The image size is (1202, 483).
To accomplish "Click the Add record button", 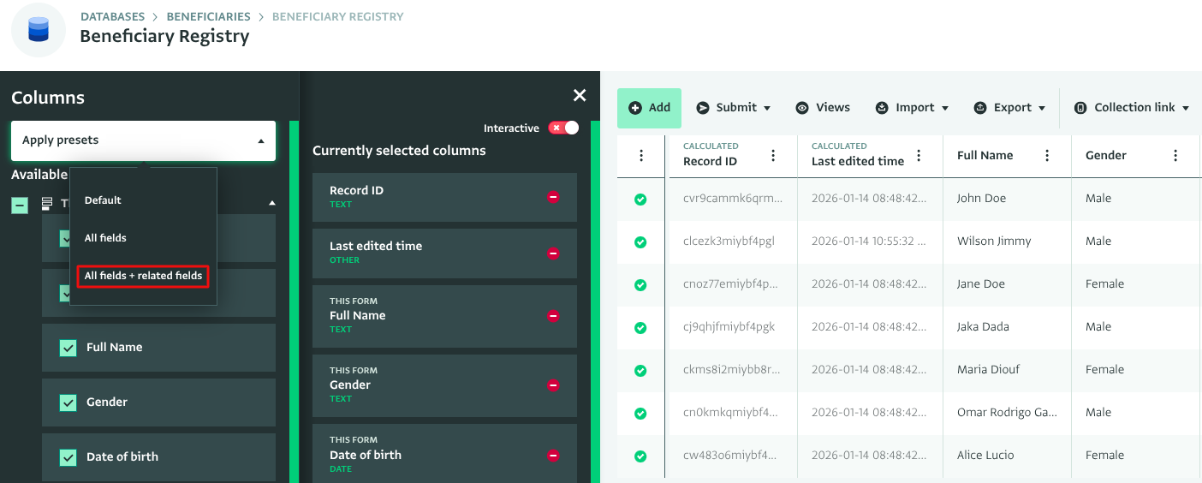I will coord(649,108).
